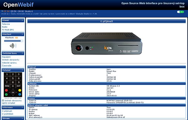Click the OpenWebif logo
Screen dimensions: 188x120
pos(18,5)
